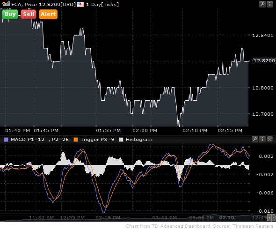
Task: Click the US flag currency icon
Action: click(x=80, y=4)
